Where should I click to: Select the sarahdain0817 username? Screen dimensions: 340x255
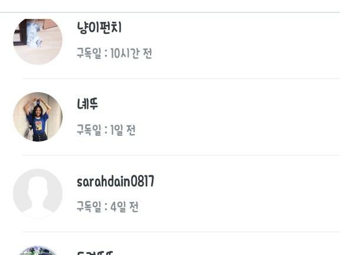point(116,181)
